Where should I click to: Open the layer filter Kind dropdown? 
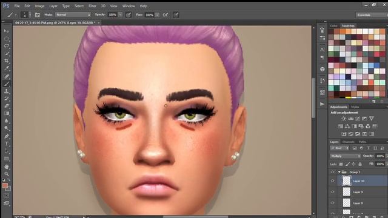[x=339, y=148]
